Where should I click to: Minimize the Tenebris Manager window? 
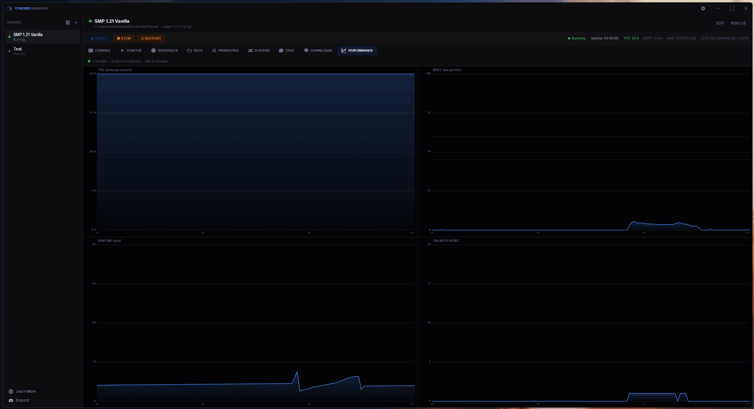[x=718, y=8]
